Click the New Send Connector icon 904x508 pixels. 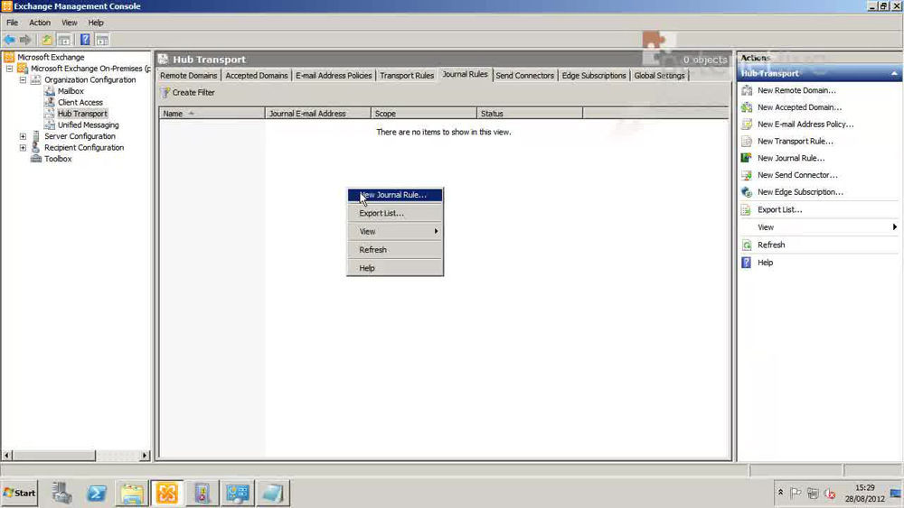(747, 175)
